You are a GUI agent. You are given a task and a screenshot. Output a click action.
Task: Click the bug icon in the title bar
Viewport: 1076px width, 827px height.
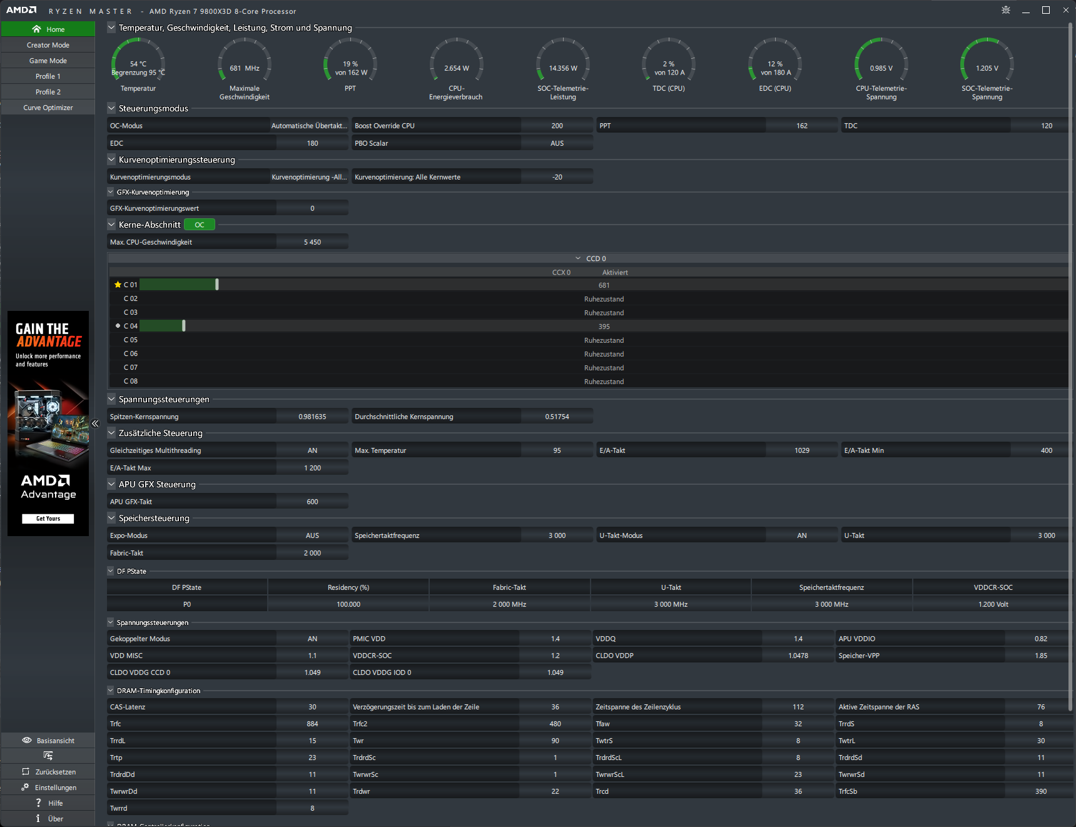(x=1006, y=10)
